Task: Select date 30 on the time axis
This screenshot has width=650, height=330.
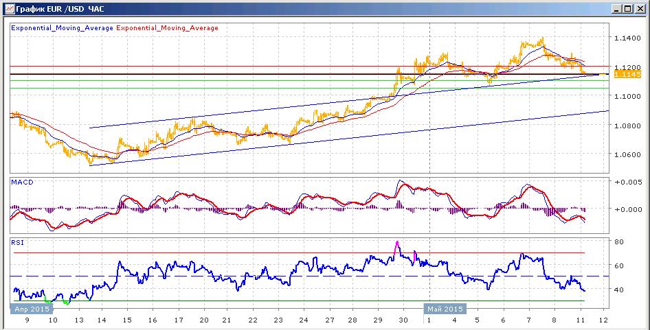Action: (x=403, y=320)
